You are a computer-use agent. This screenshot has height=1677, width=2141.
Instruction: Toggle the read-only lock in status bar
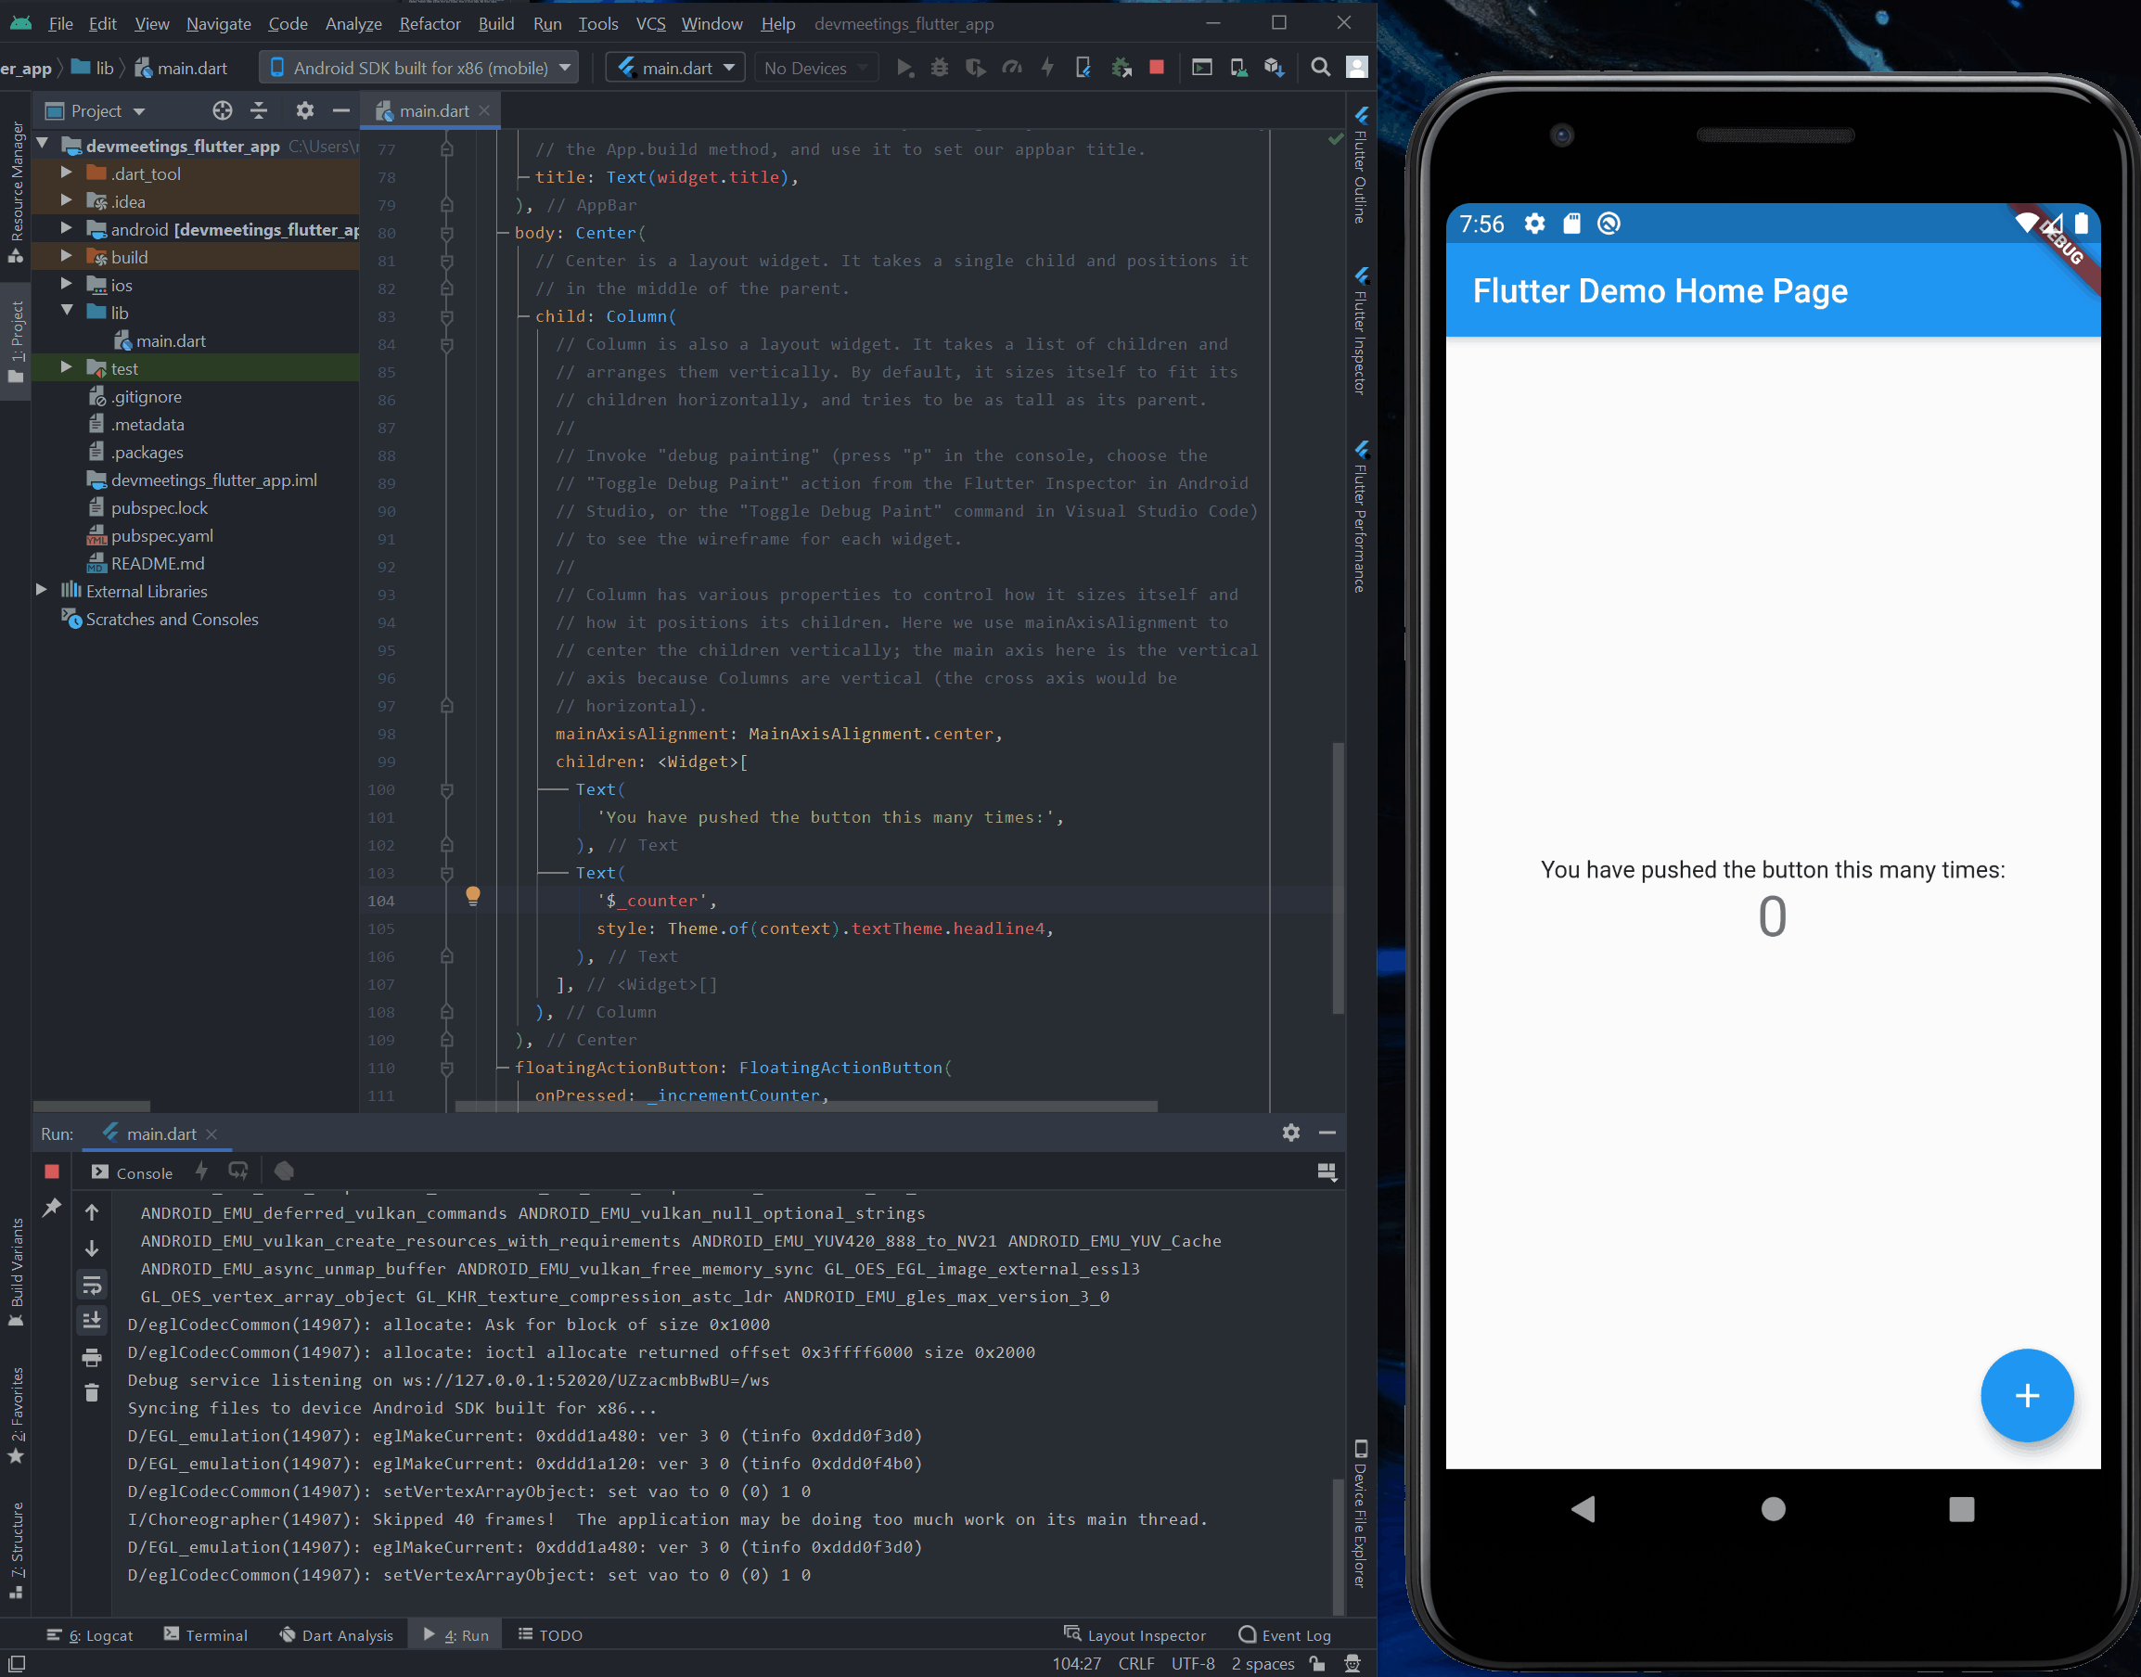1317,1663
